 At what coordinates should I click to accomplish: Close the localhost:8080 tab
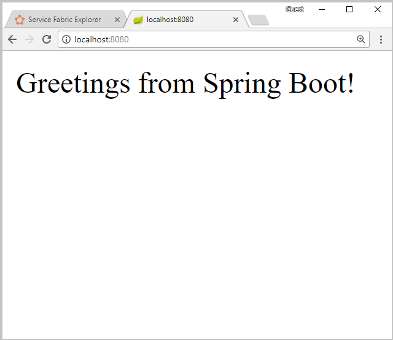tap(236, 20)
